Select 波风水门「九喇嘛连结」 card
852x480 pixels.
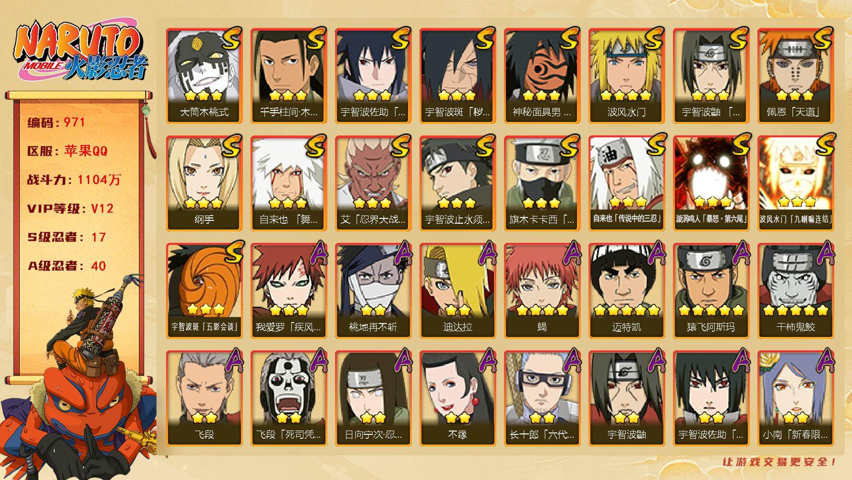tap(796, 183)
